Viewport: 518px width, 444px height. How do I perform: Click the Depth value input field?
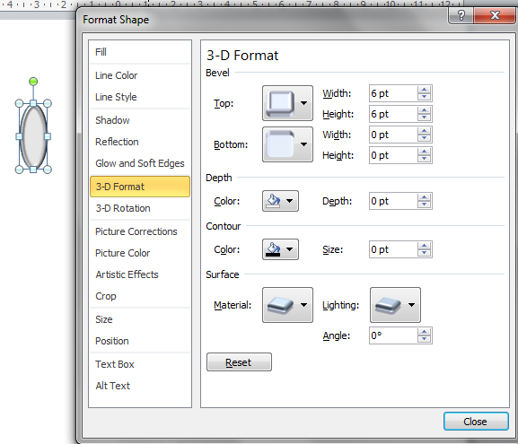tap(393, 201)
